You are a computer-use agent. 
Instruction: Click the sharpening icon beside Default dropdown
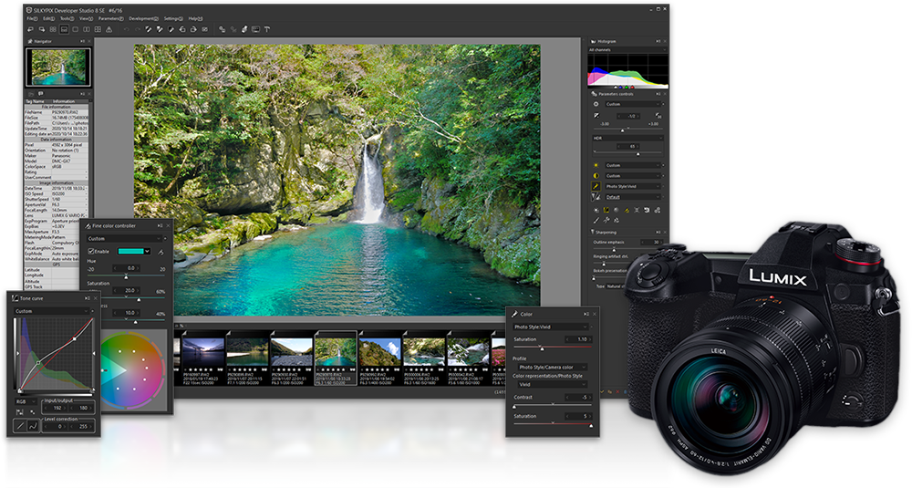click(596, 197)
